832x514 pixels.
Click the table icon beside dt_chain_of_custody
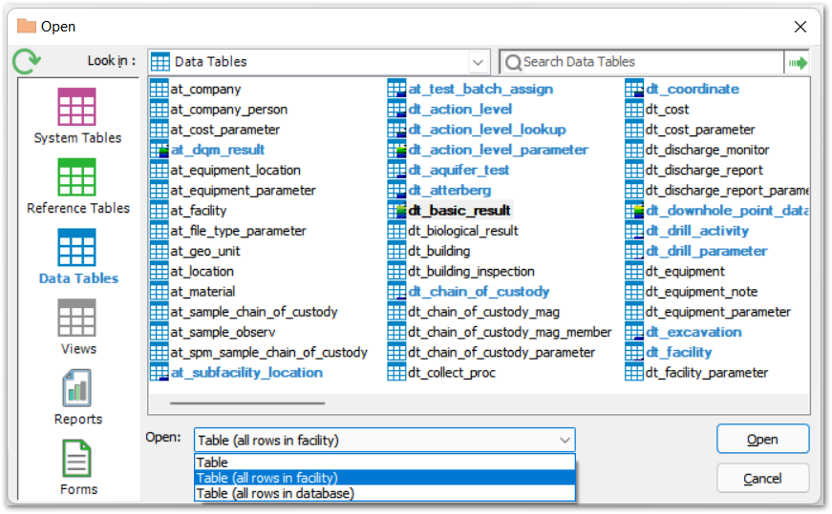click(396, 291)
